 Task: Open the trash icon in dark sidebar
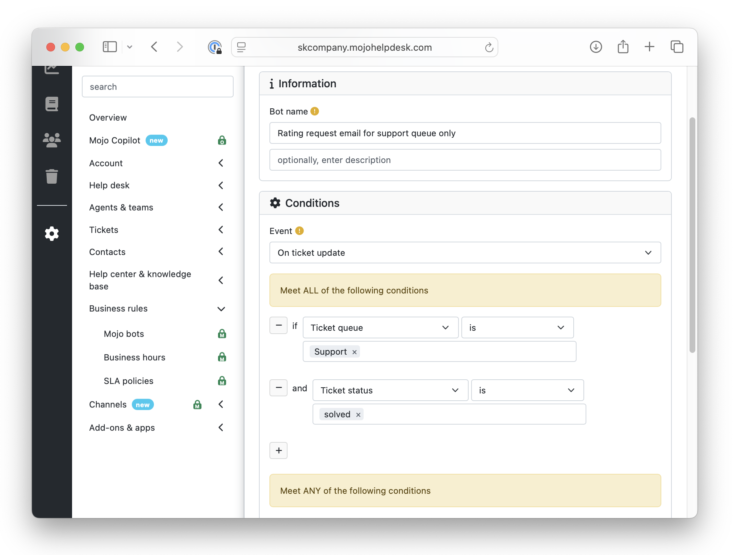coord(52,176)
